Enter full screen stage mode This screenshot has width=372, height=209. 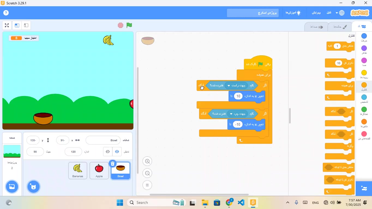7,25
